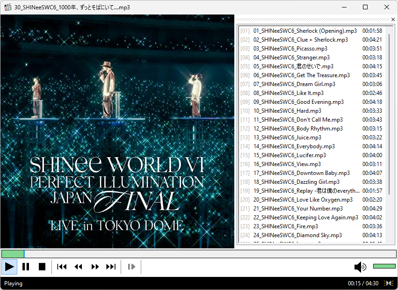398x290 pixels.
Task: Click the album cover artwork
Action: [117, 131]
